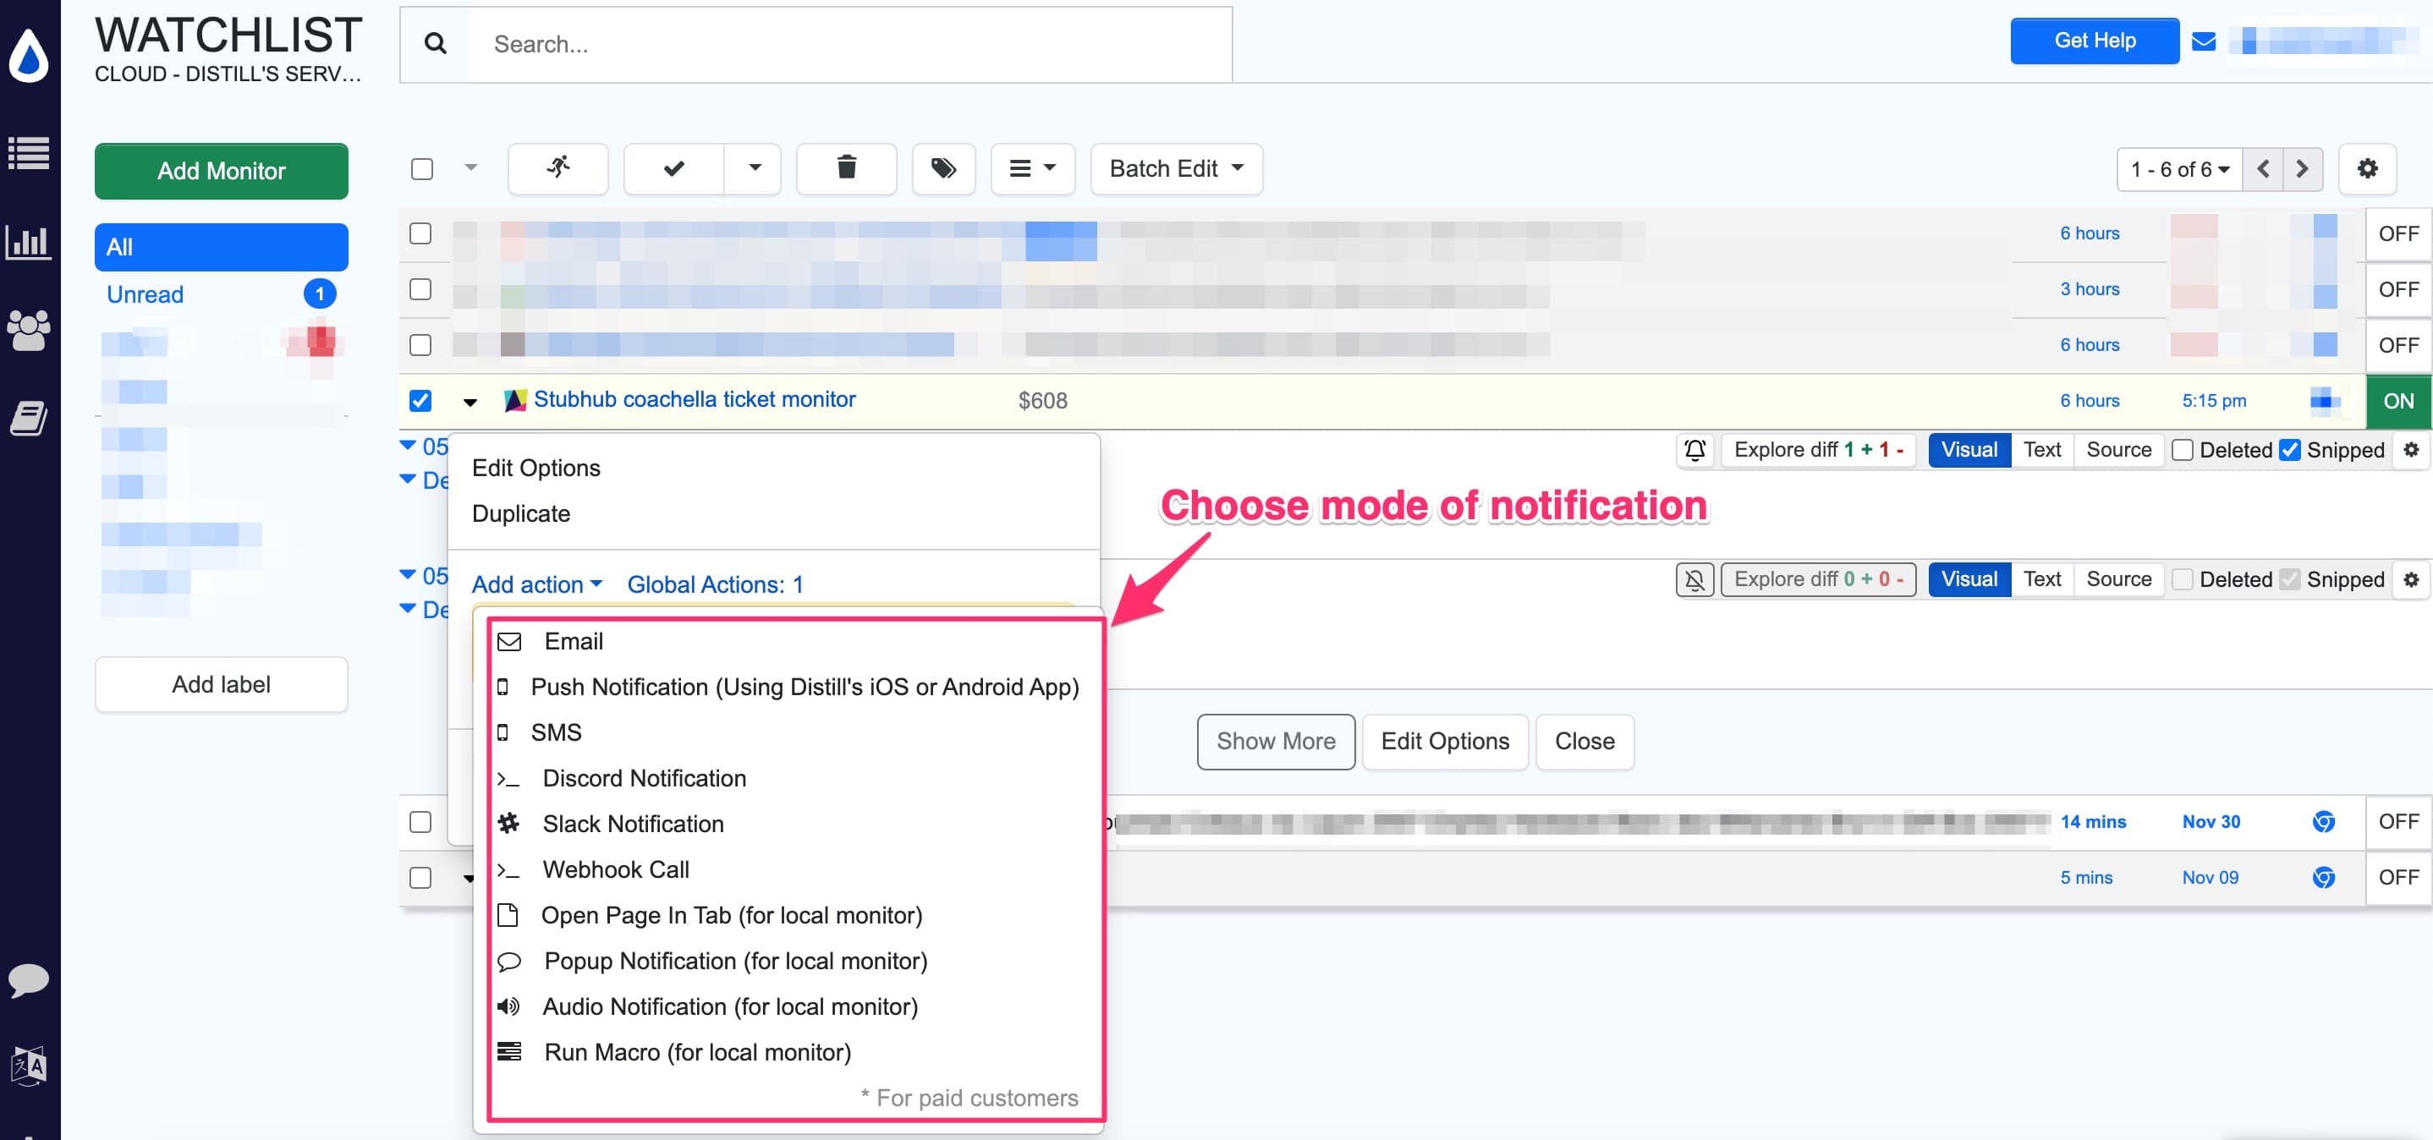Open the translate tool in the sidebar

pyautogui.click(x=30, y=1067)
